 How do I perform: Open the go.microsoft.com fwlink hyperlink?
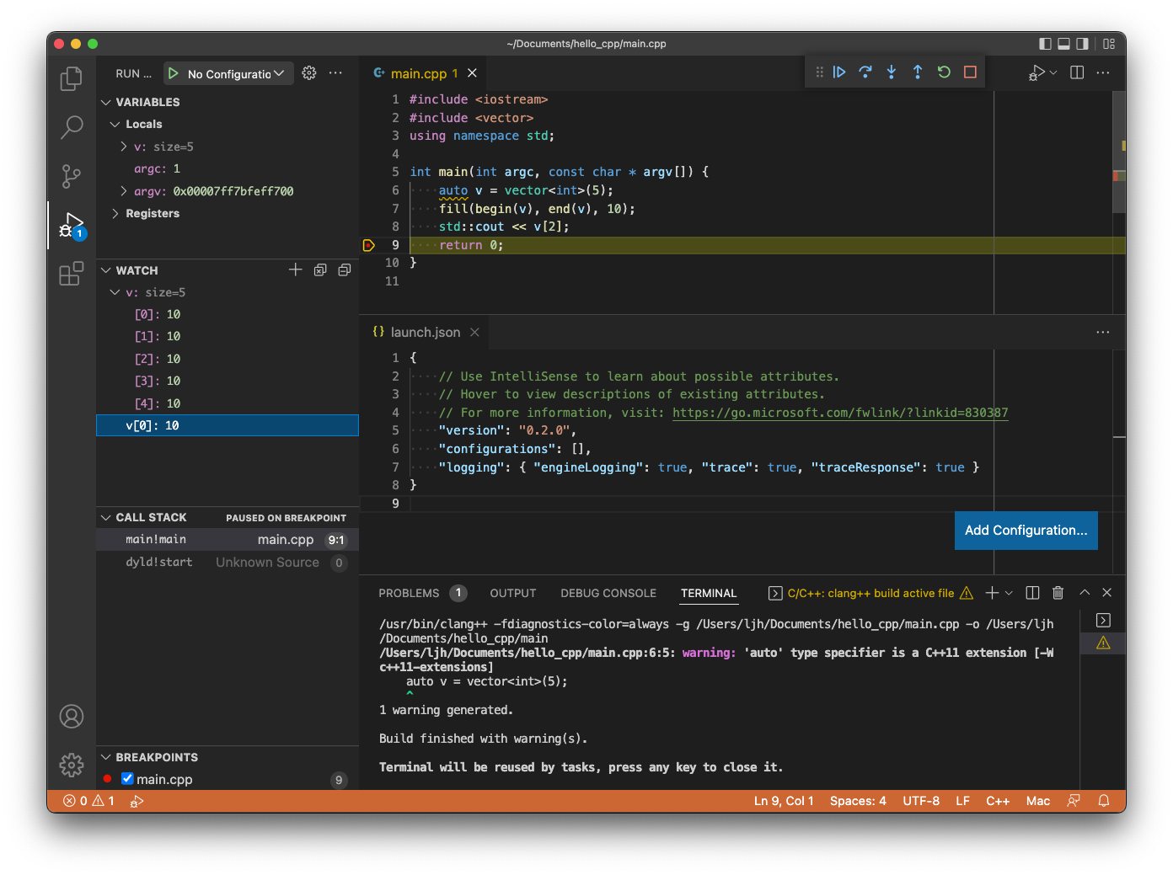pos(839,413)
